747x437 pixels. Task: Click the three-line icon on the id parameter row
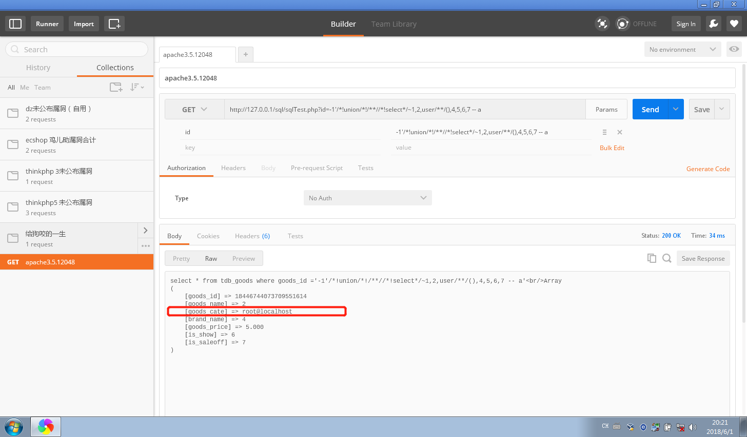click(604, 132)
